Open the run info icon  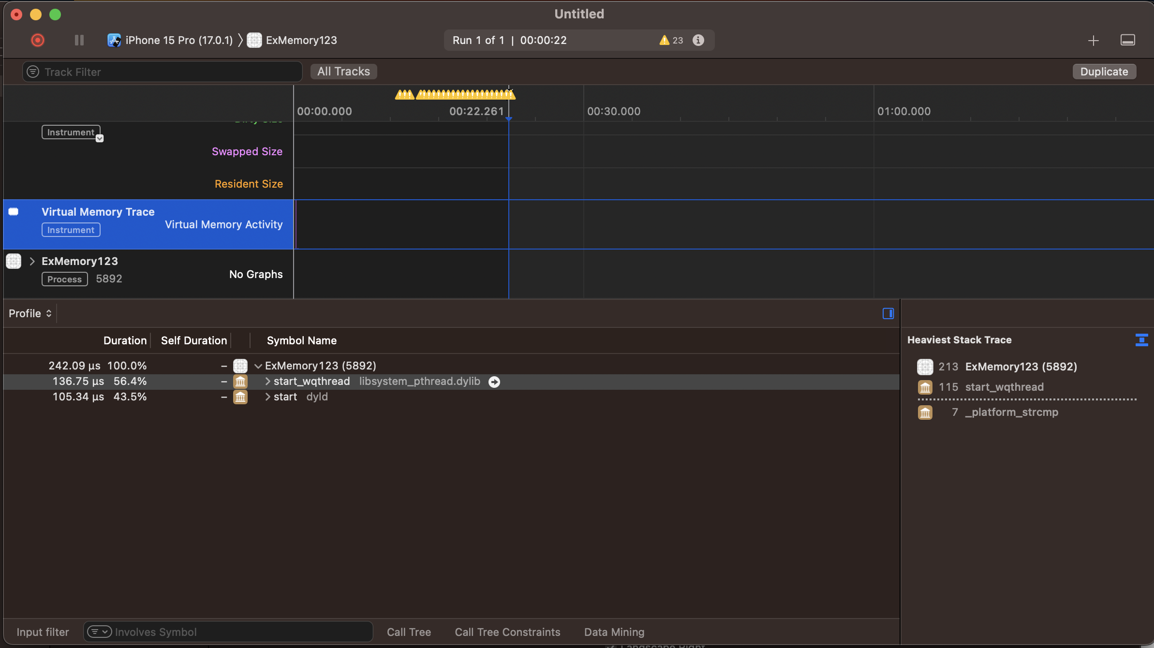coord(698,40)
